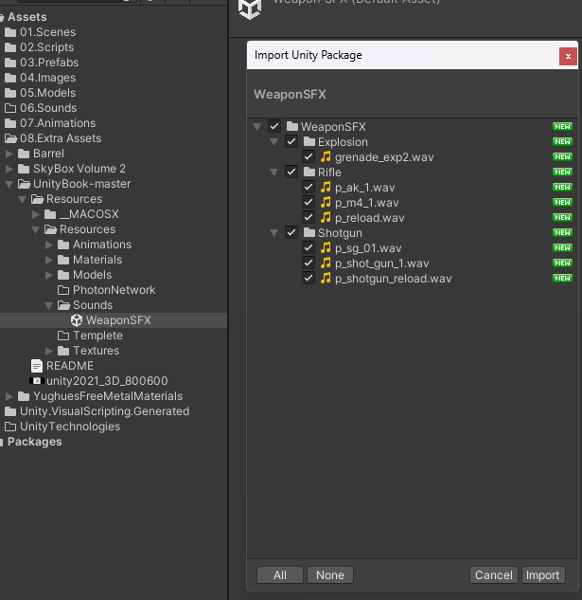Uncheck the p_m4_1.wav checkbox
The image size is (582, 600).
[309, 203]
